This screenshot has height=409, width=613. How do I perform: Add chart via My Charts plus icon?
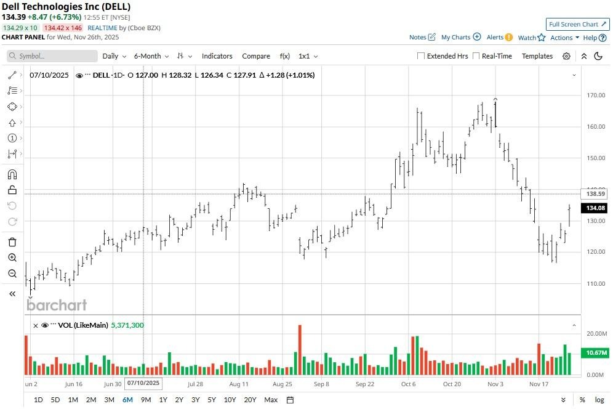click(476, 37)
